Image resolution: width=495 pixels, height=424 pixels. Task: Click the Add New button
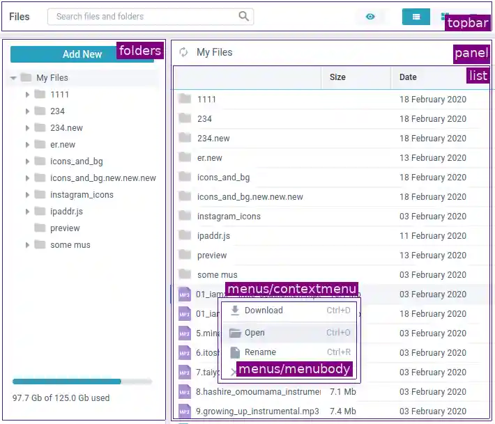pyautogui.click(x=82, y=54)
